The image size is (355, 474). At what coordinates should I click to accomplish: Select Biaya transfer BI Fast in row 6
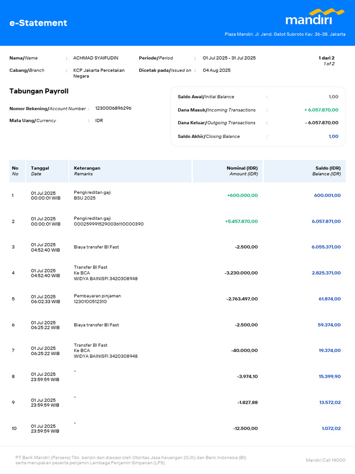[96, 325]
